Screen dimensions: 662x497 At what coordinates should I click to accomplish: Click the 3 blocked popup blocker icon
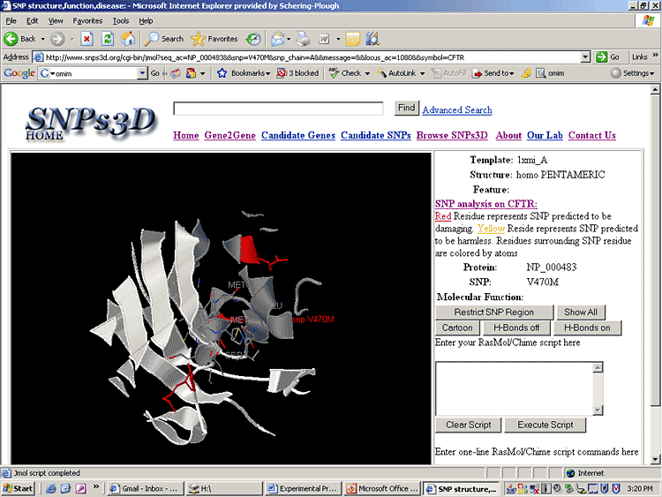(282, 73)
